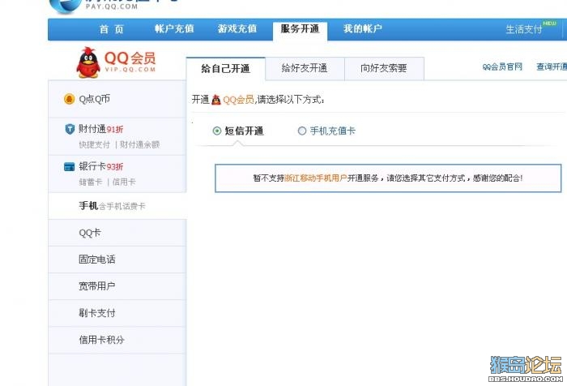This screenshot has height=386, width=567.
Task: Click the pay.qq.com globe logo
Action: click(x=65, y=6)
